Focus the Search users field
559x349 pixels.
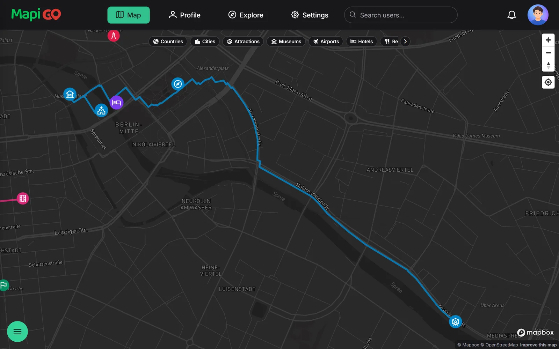pyautogui.click(x=401, y=15)
